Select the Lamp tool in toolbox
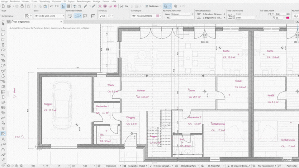Screen dimensions: 299x168 click(x=3, y=128)
